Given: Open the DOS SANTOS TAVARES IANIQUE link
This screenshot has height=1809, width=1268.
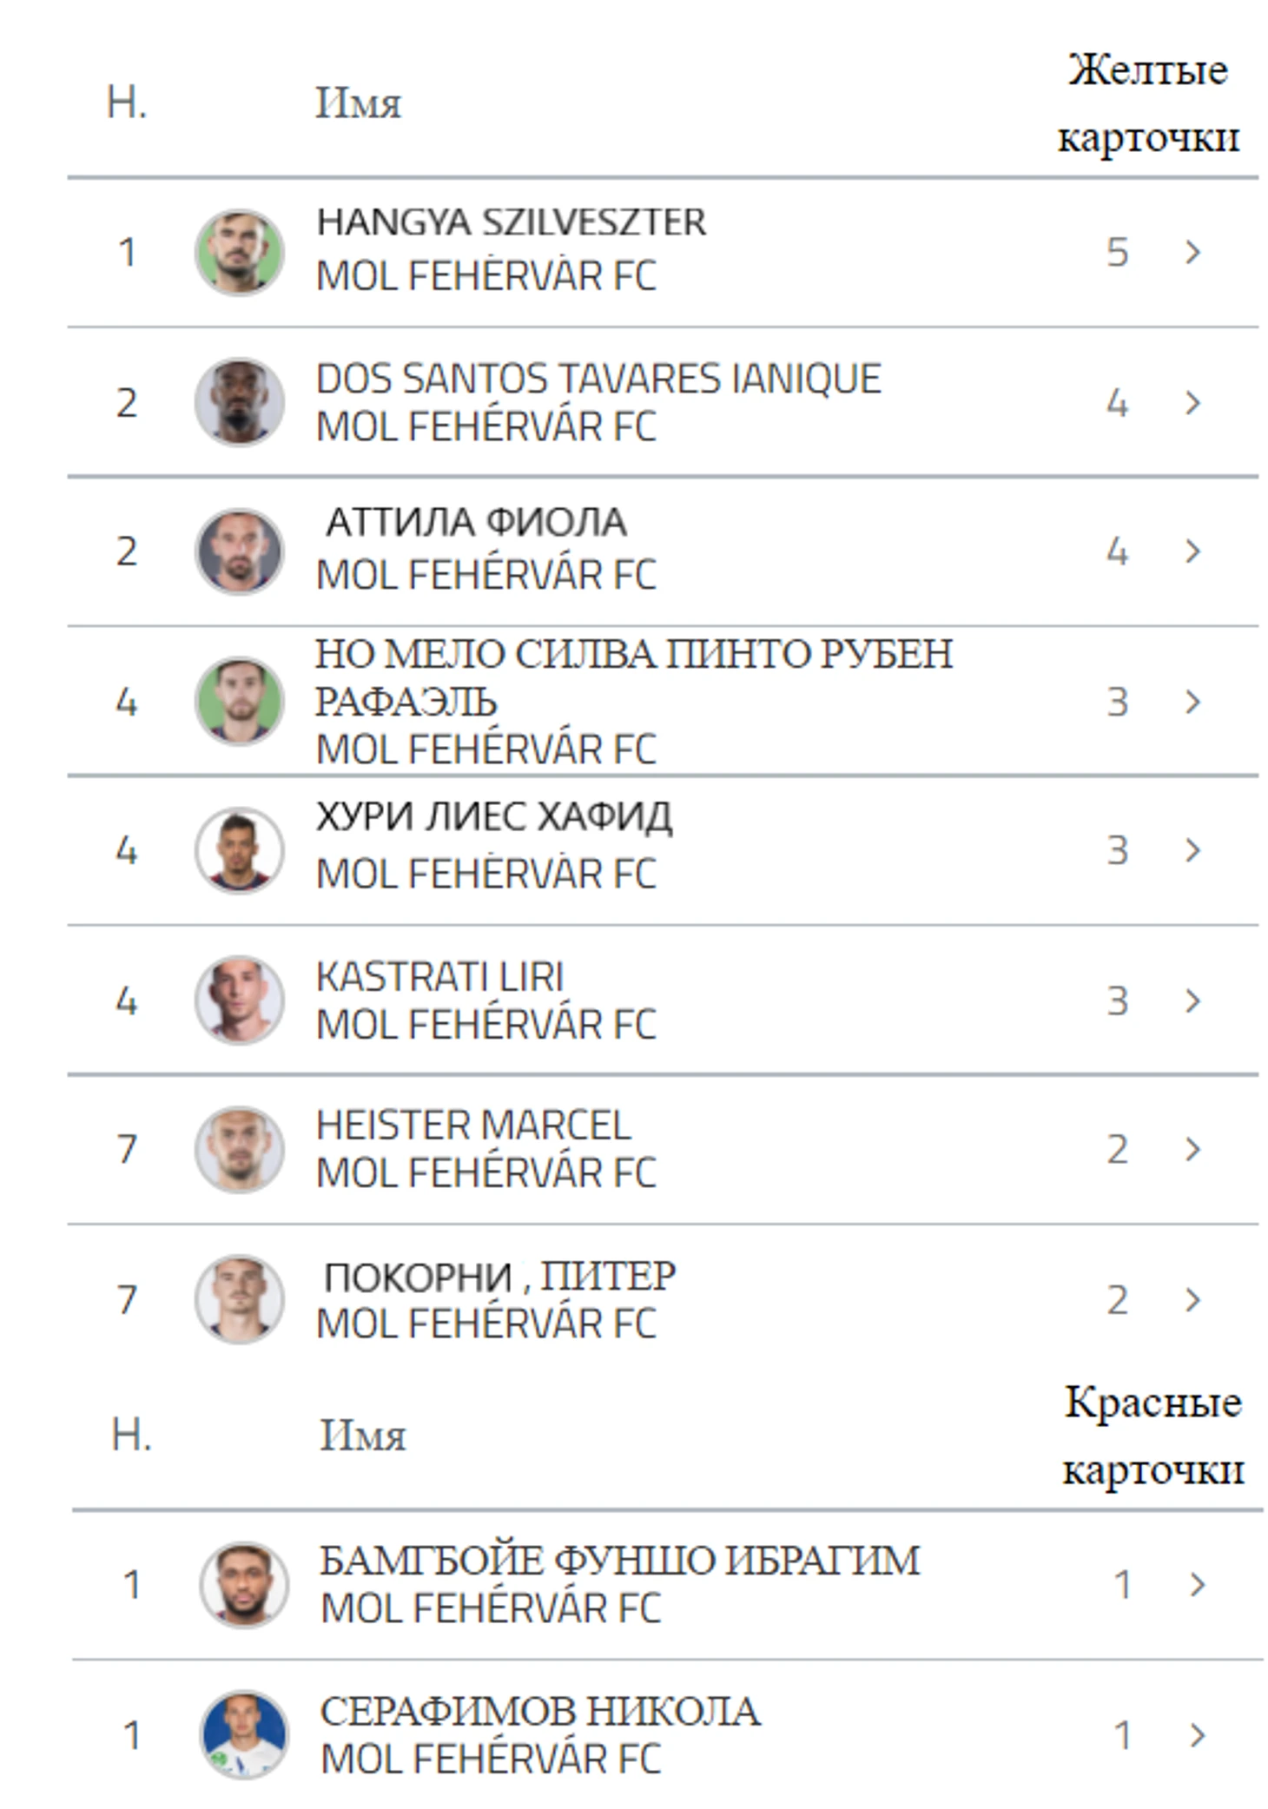Looking at the screenshot, I should click(598, 379).
